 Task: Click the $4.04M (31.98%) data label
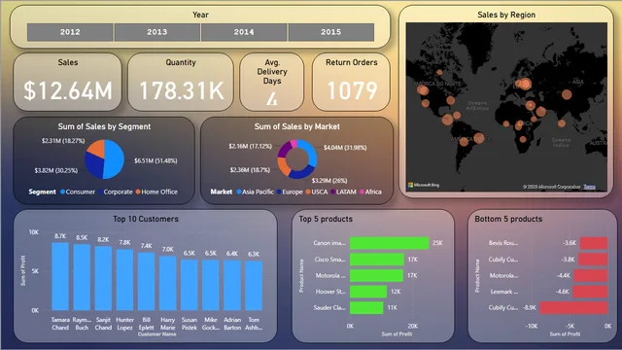coord(345,148)
